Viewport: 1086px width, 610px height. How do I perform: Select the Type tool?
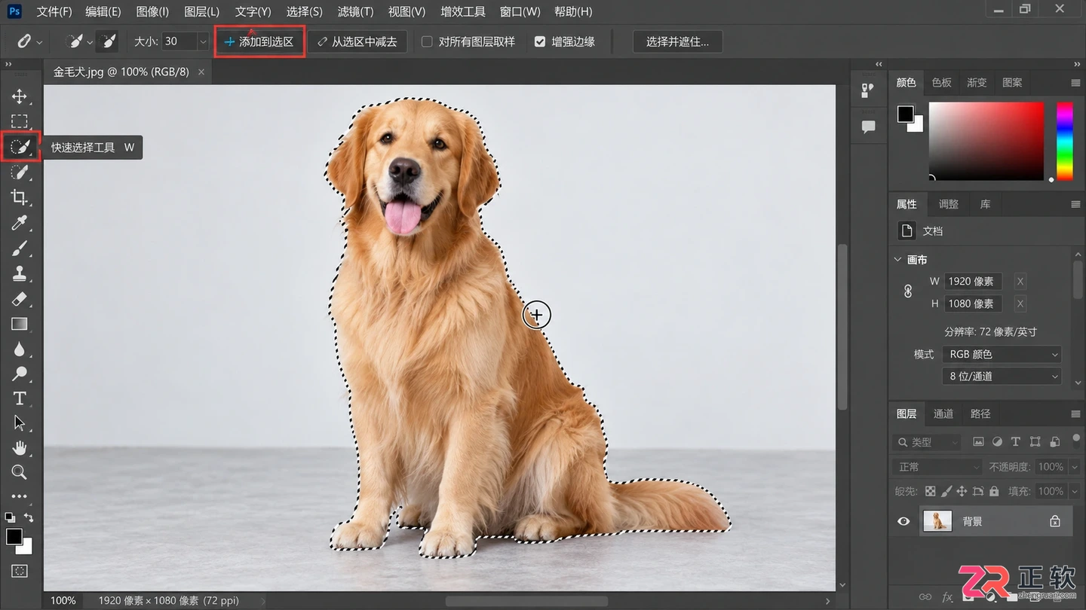(x=20, y=398)
